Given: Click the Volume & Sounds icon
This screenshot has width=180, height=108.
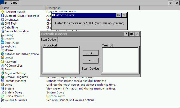Looking at the screenshot, I should click(x=2, y=100).
